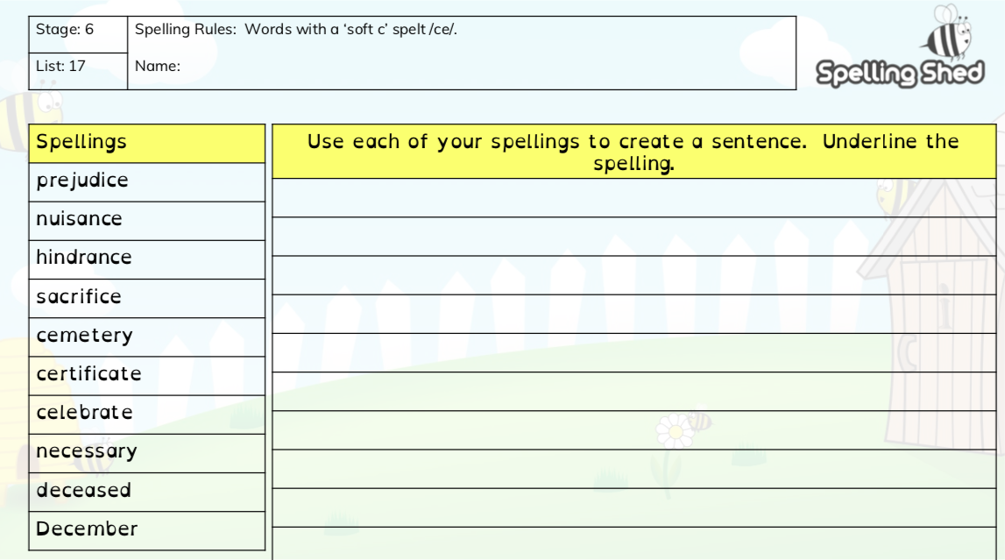Click the Spelling Shed logo text
This screenshot has height=560, width=1005.
tap(900, 73)
